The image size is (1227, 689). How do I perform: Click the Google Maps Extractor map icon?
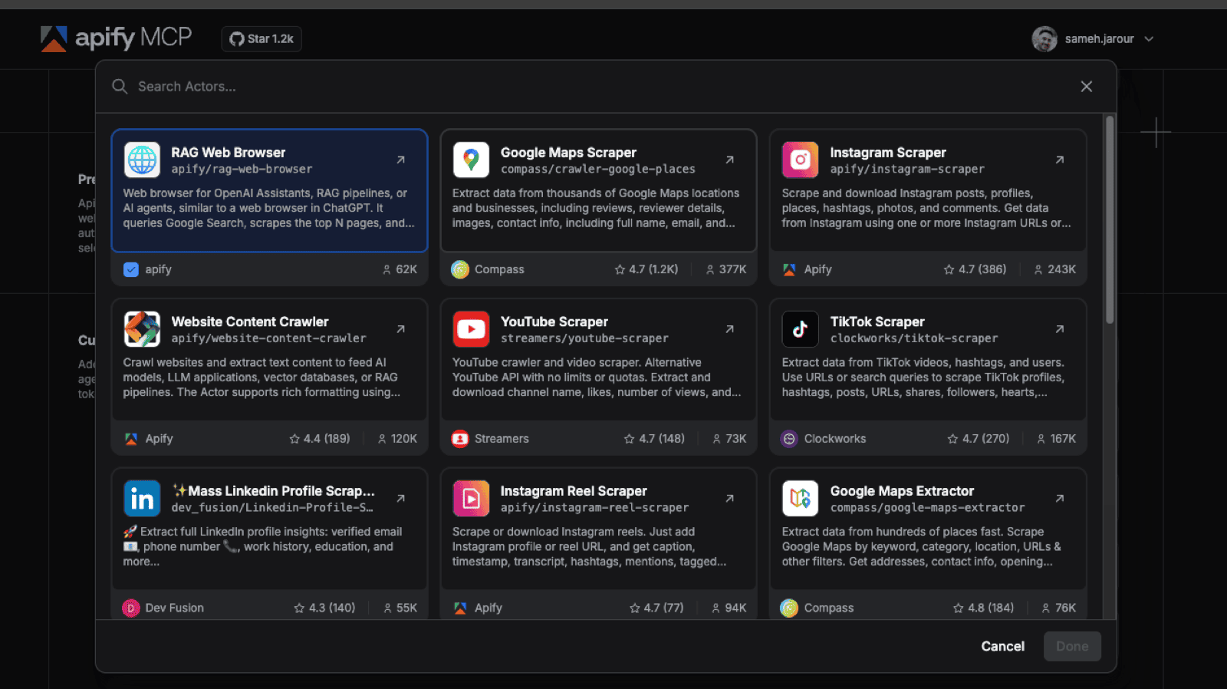point(800,499)
